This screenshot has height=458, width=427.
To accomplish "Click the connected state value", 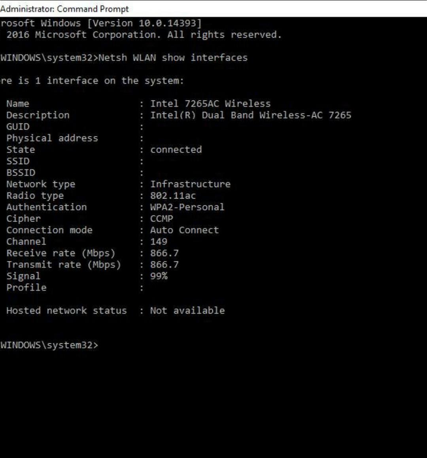I will point(176,150).
